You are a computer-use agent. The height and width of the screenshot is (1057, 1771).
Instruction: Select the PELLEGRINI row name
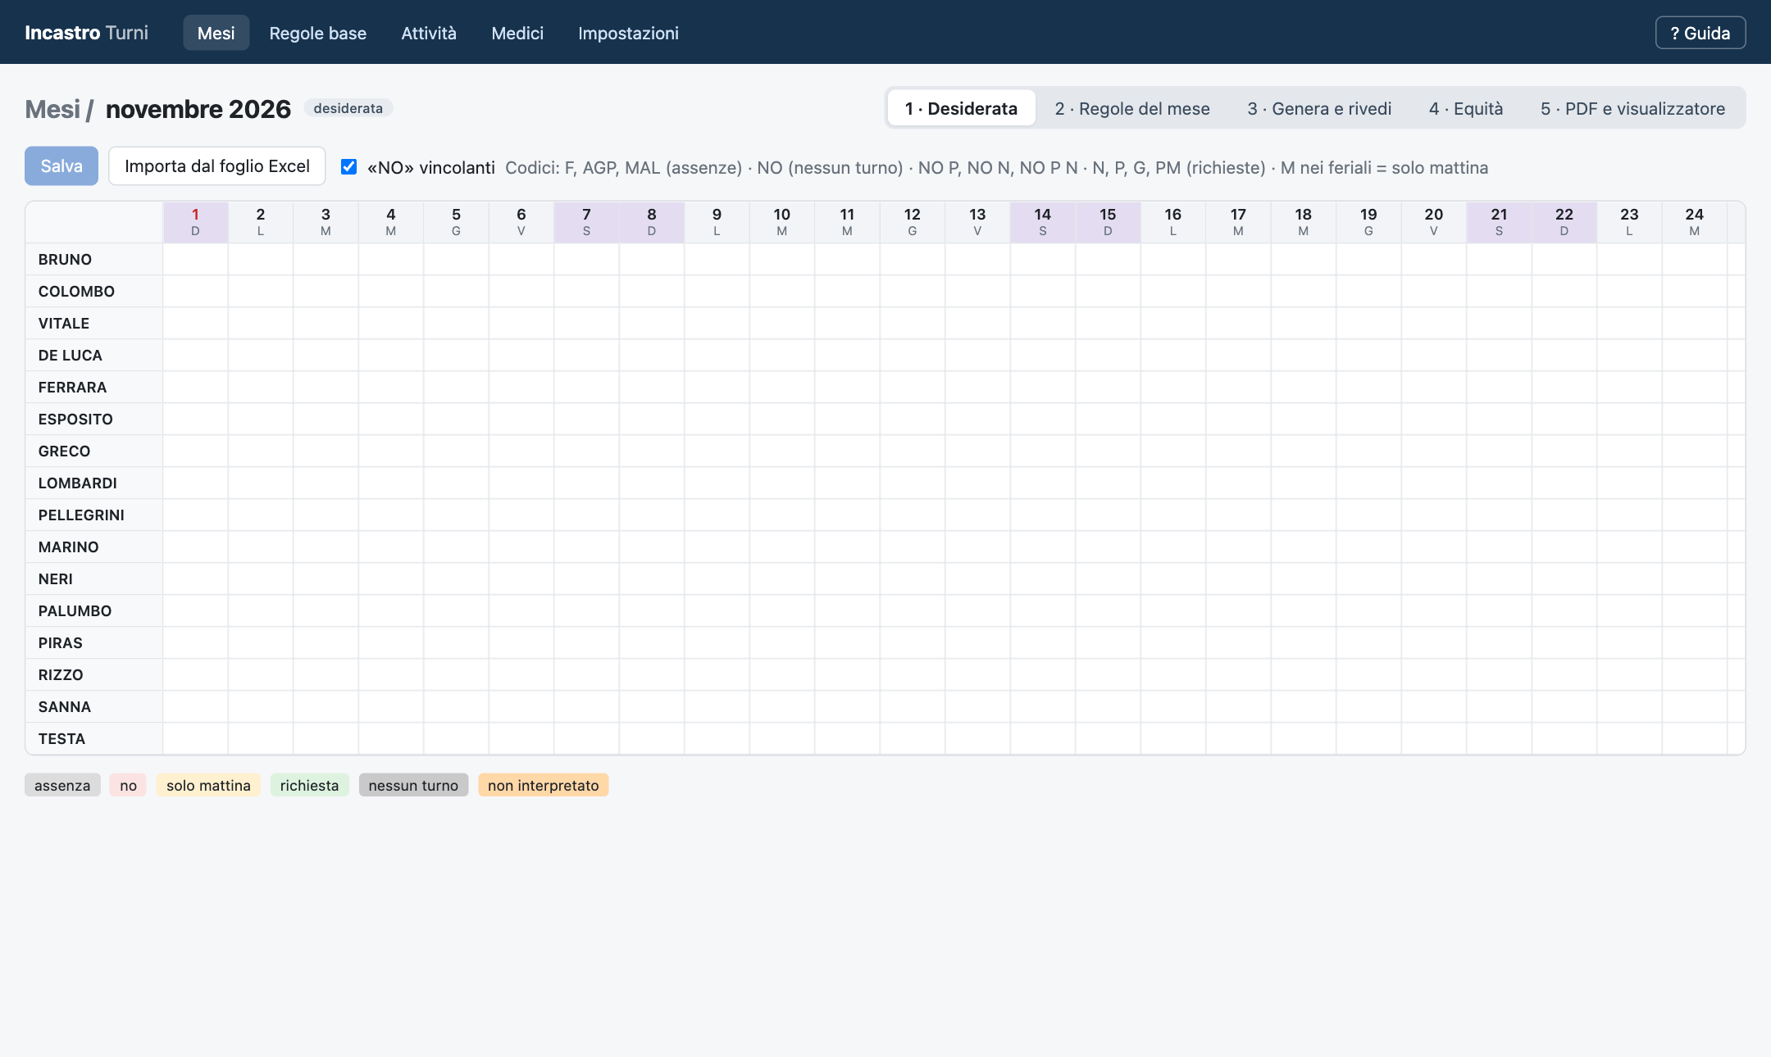[x=81, y=515]
